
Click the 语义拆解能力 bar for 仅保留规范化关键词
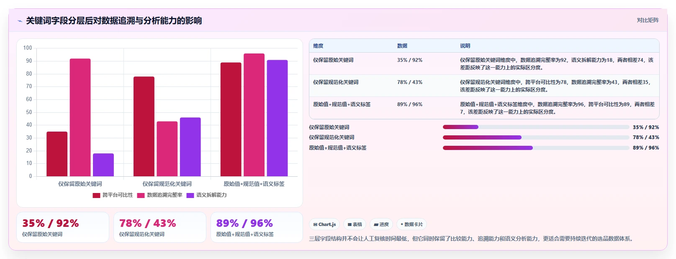pos(190,147)
